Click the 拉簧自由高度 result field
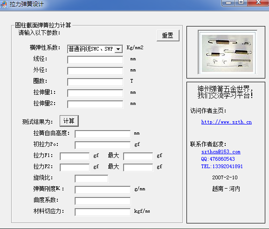Image resolution: width=269 pixels, height=229 pixels. coord(103,134)
